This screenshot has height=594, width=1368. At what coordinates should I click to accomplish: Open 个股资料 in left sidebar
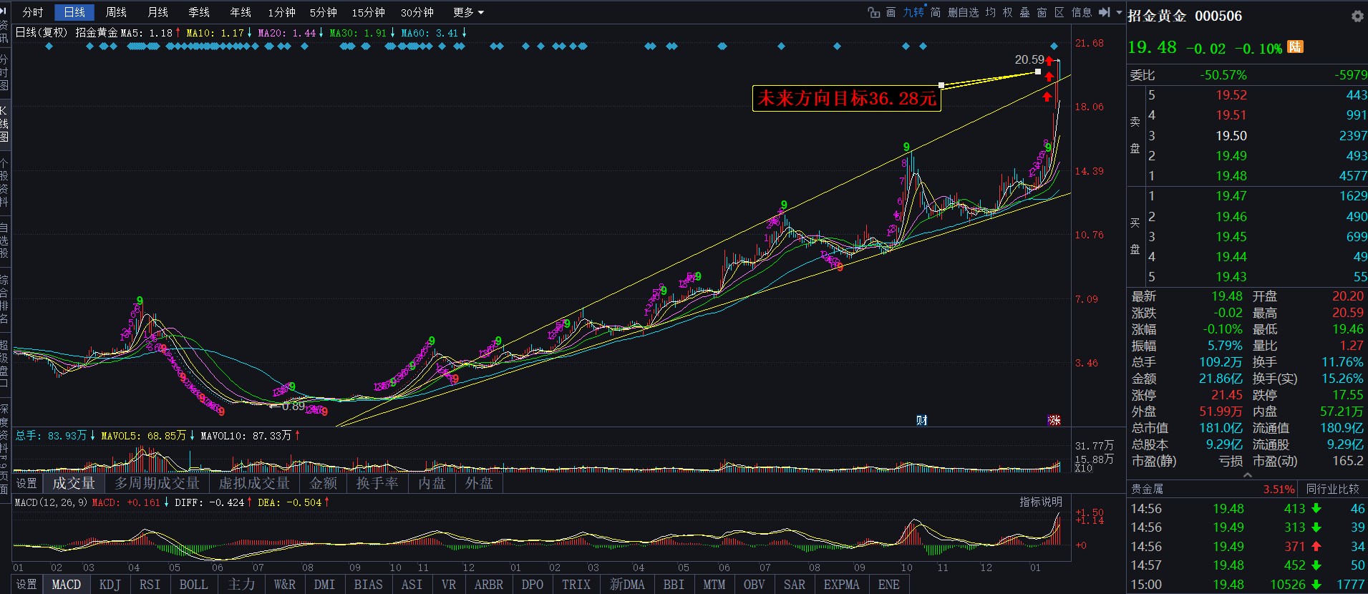point(4,182)
